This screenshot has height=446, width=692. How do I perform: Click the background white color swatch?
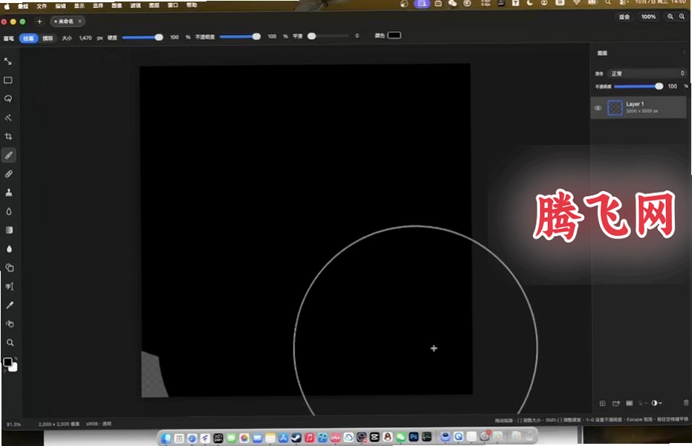tap(14, 368)
